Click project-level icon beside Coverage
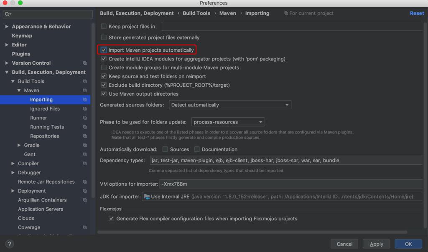 [85, 227]
